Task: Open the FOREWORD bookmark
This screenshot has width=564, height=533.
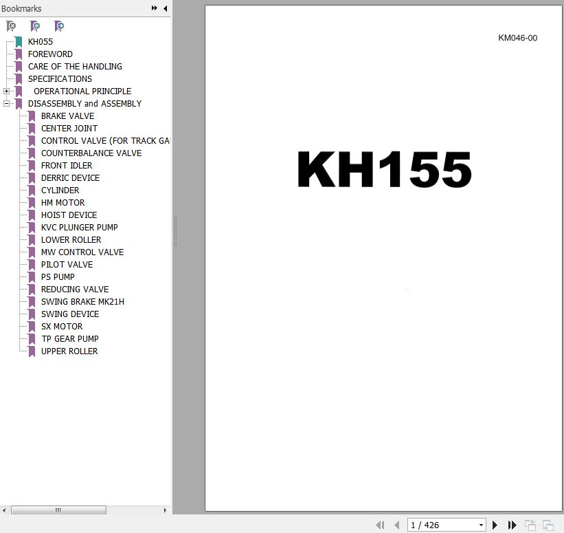Action: [x=50, y=54]
